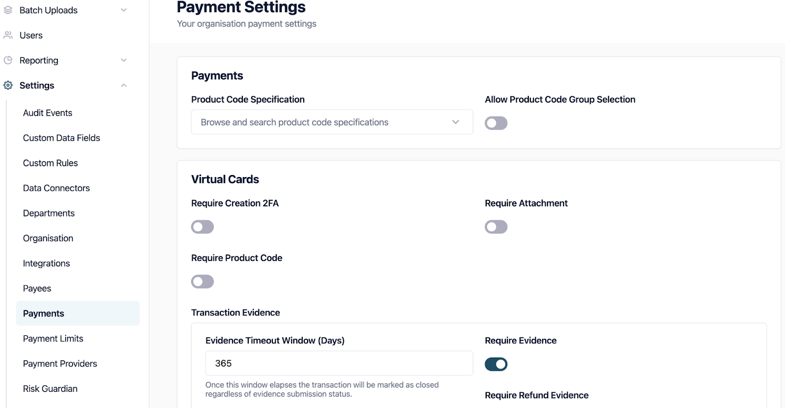Image resolution: width=785 pixels, height=408 pixels.
Task: Collapse the Settings section chevron
Action: tap(124, 85)
